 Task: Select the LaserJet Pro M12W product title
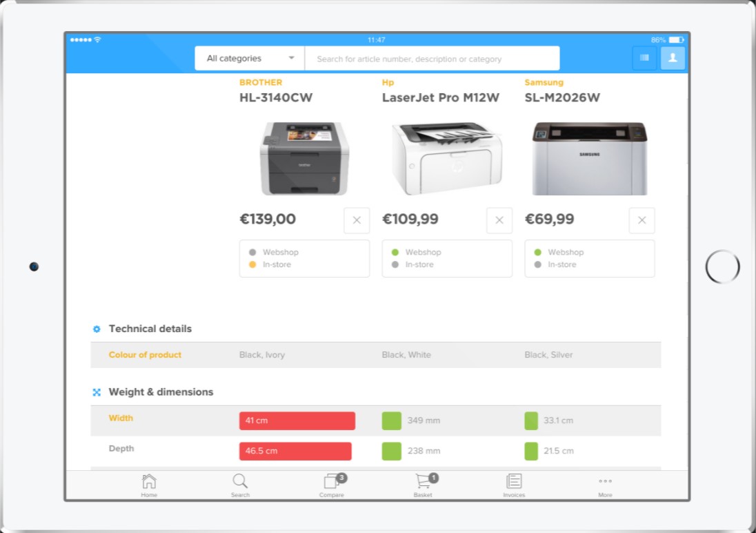(x=441, y=97)
